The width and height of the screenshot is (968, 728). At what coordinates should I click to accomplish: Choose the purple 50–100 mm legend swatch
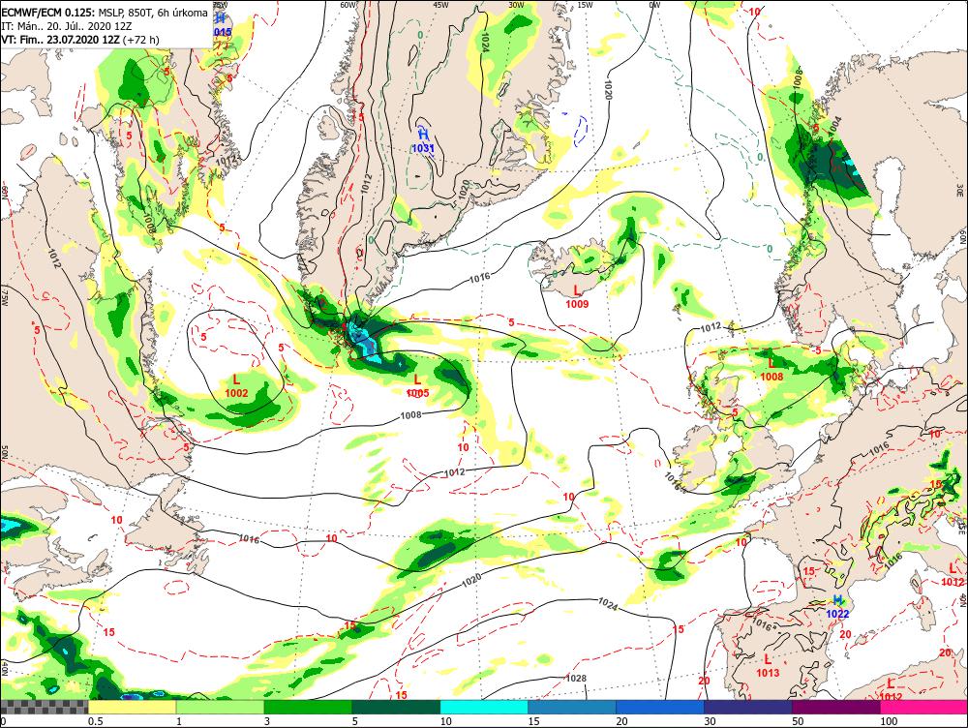(836, 707)
